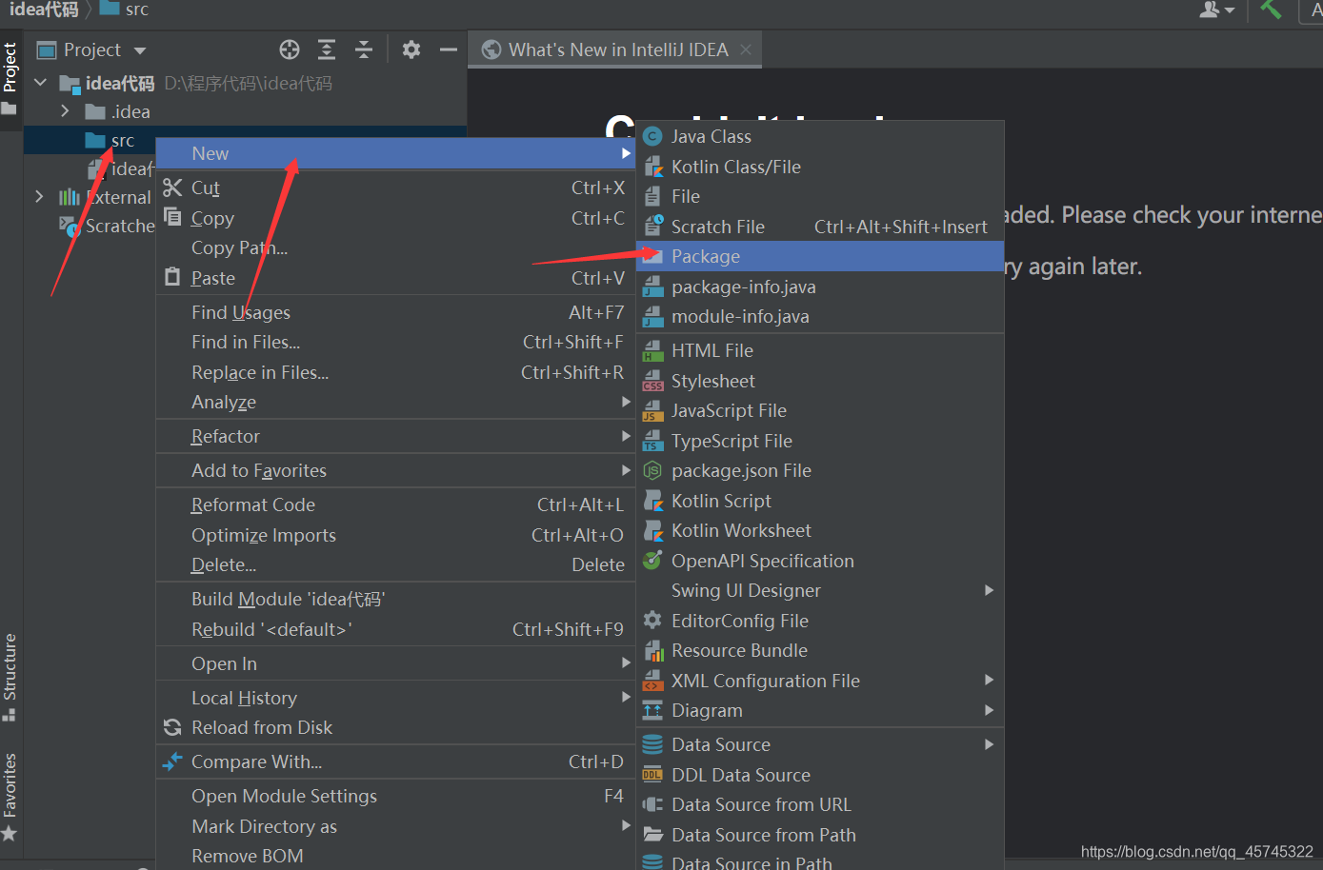Create new OpenAPI Specification
The width and height of the screenshot is (1323, 870).
point(820,561)
